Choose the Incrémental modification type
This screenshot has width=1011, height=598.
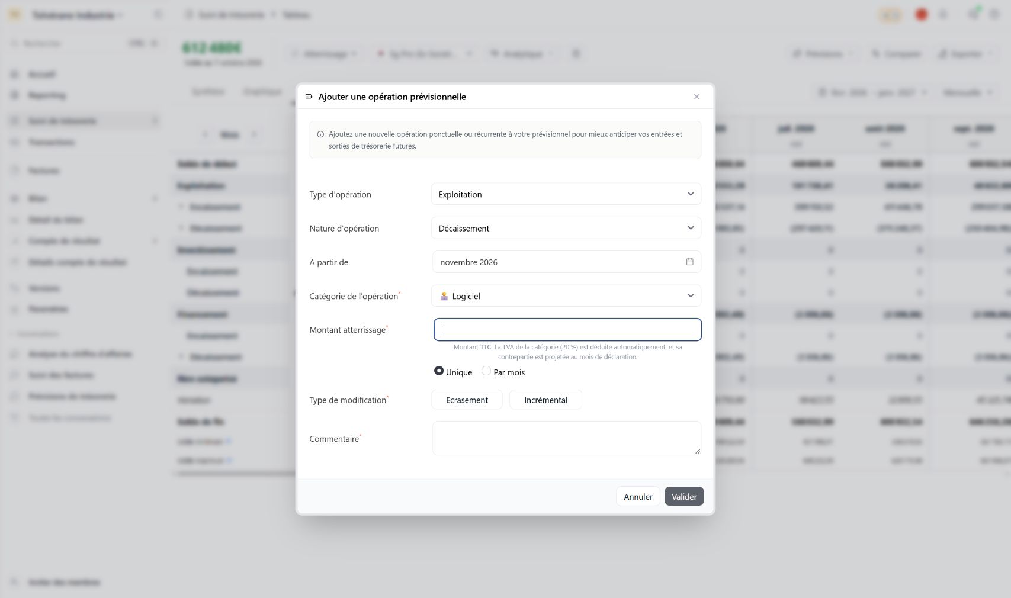click(x=545, y=400)
